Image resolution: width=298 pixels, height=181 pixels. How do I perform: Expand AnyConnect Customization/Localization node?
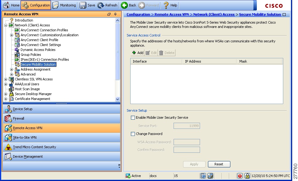pyautogui.click(x=12, y=35)
